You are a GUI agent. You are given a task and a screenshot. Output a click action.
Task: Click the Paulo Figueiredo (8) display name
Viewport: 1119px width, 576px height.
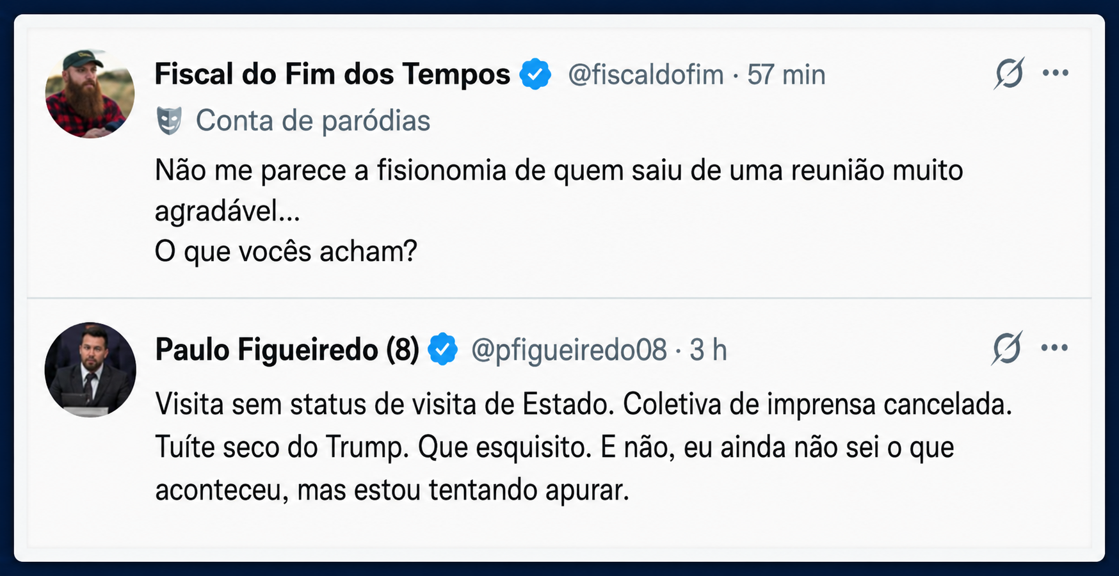(x=287, y=349)
